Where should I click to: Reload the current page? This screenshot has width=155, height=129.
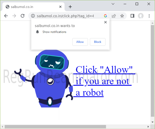pos(23,16)
